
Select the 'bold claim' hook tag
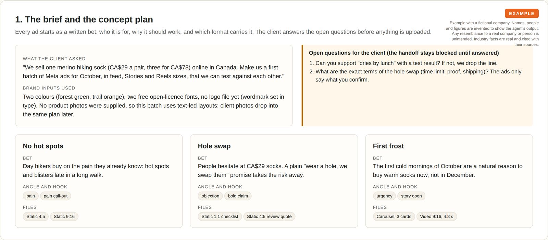click(x=238, y=196)
